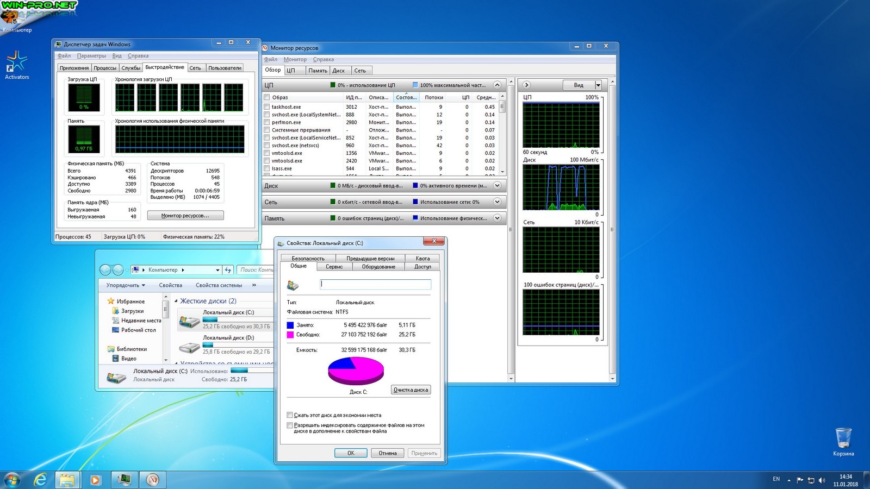Open the Activators desktop shortcut
The height and width of the screenshot is (489, 870).
click(17, 62)
